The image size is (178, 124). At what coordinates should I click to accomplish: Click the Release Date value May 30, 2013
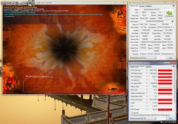click(x=144, y=18)
